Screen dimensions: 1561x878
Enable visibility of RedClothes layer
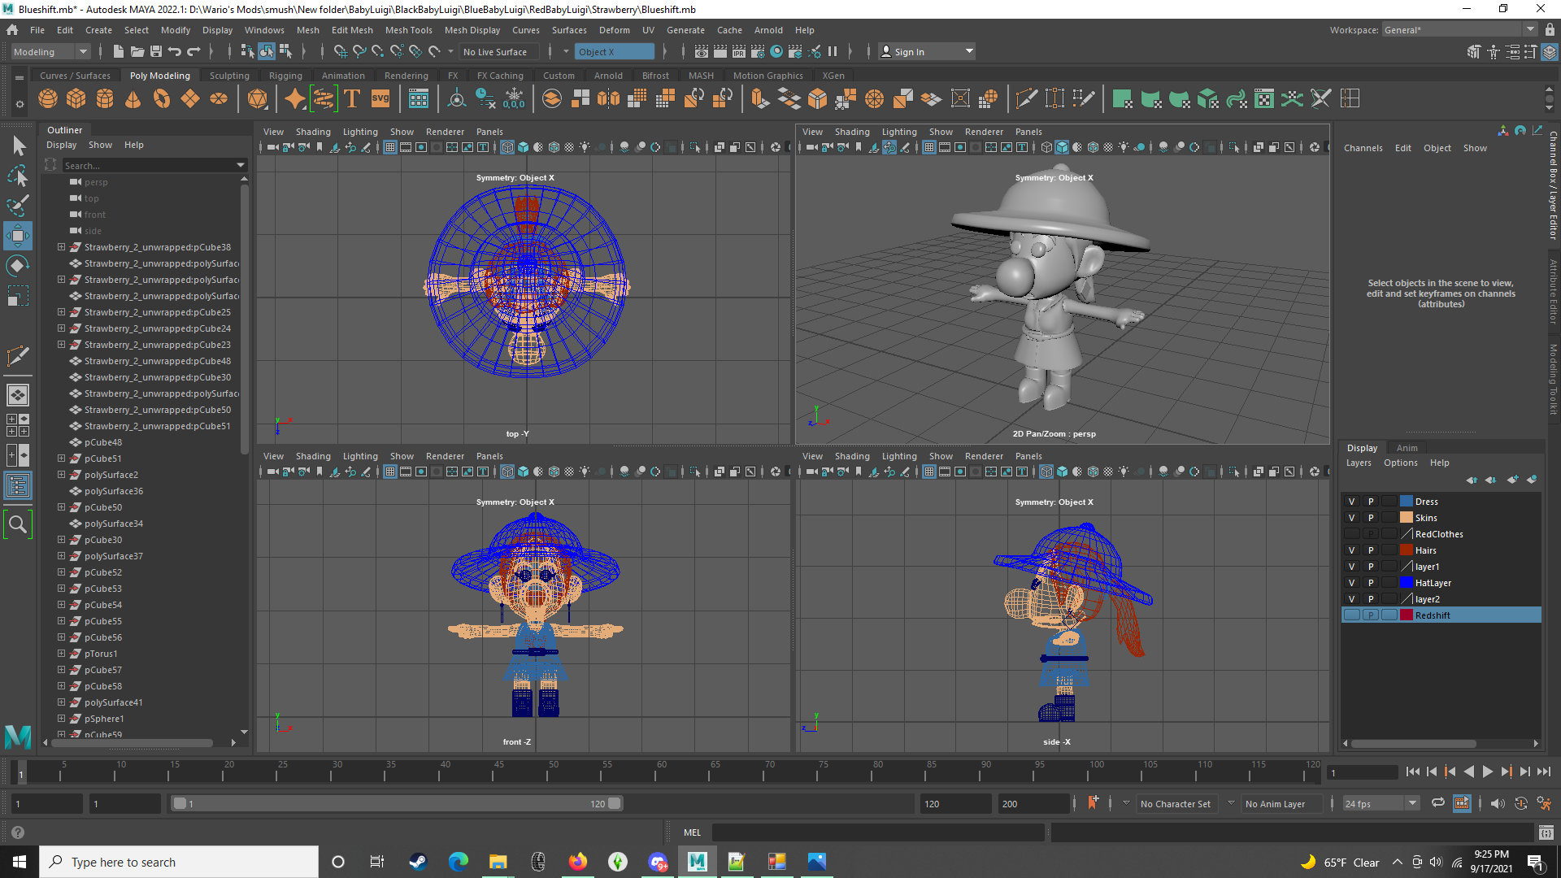(1352, 534)
